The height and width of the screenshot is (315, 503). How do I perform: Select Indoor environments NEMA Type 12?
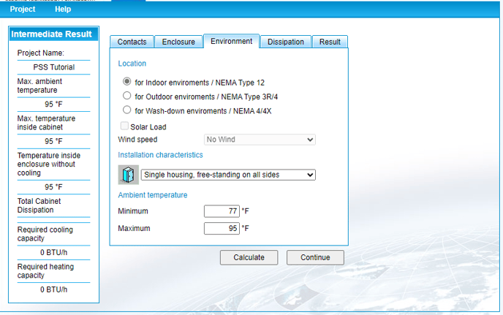[127, 81]
